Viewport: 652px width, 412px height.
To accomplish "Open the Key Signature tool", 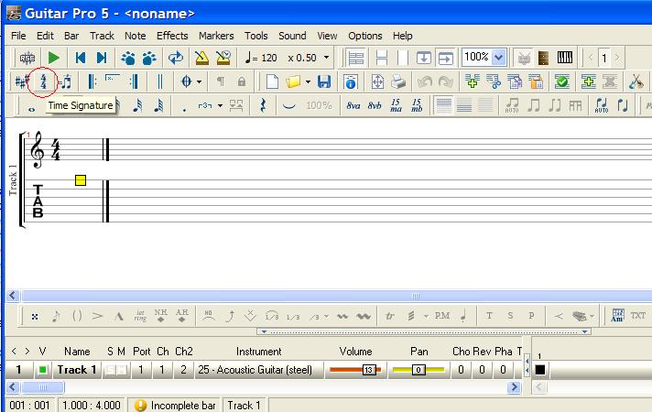I will pos(22,81).
